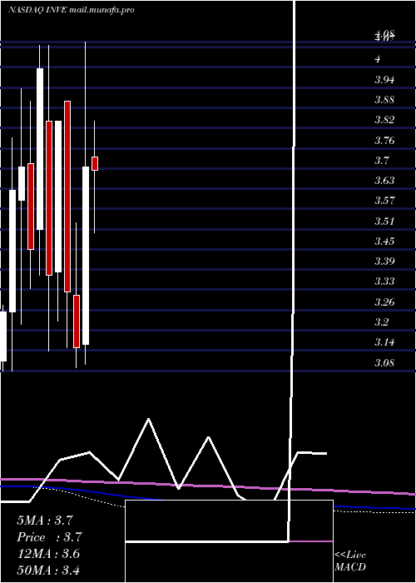
Task: Click the 3.14 price axis label
Action: (x=384, y=342)
